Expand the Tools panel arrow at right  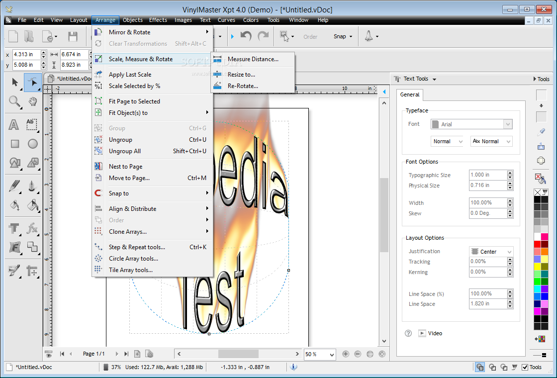[x=535, y=79]
